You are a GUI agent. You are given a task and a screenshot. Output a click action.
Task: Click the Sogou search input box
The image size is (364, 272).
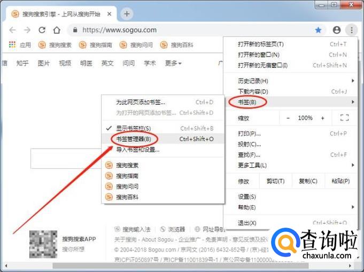[x=66, y=159]
